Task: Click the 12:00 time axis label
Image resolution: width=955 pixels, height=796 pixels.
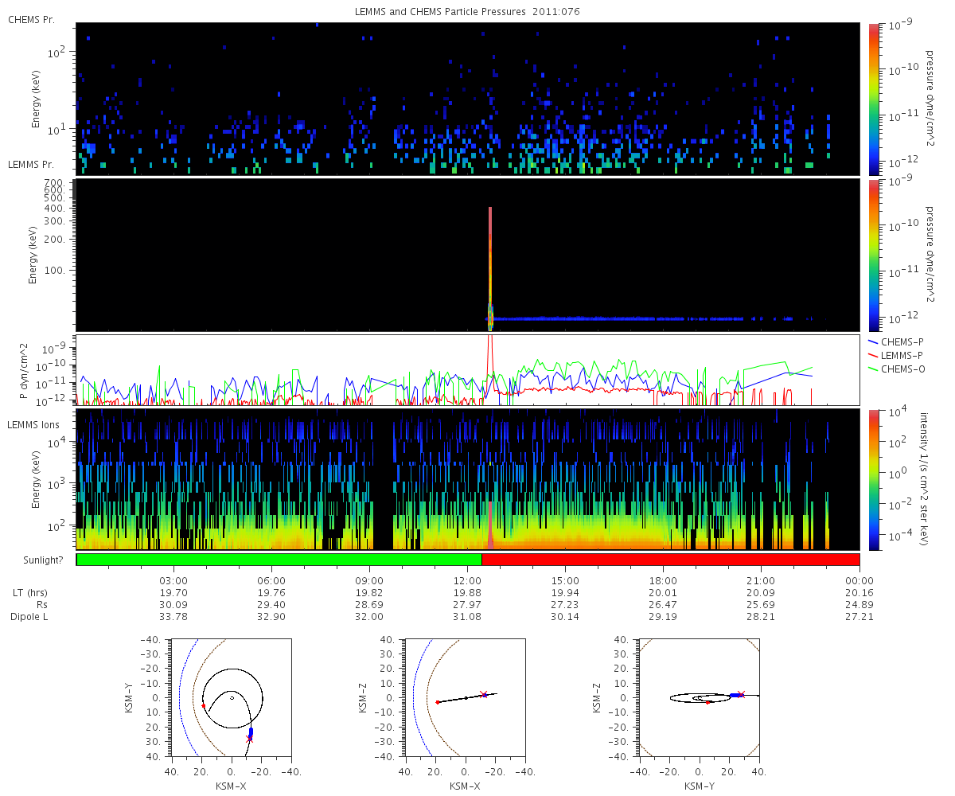Action: (x=468, y=581)
